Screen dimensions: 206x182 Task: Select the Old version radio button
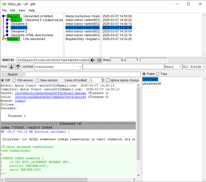(14, 80)
